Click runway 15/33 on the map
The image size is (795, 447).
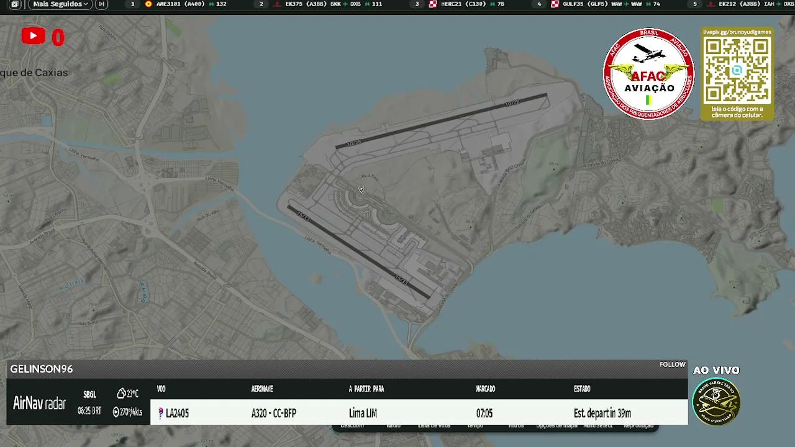358,252
